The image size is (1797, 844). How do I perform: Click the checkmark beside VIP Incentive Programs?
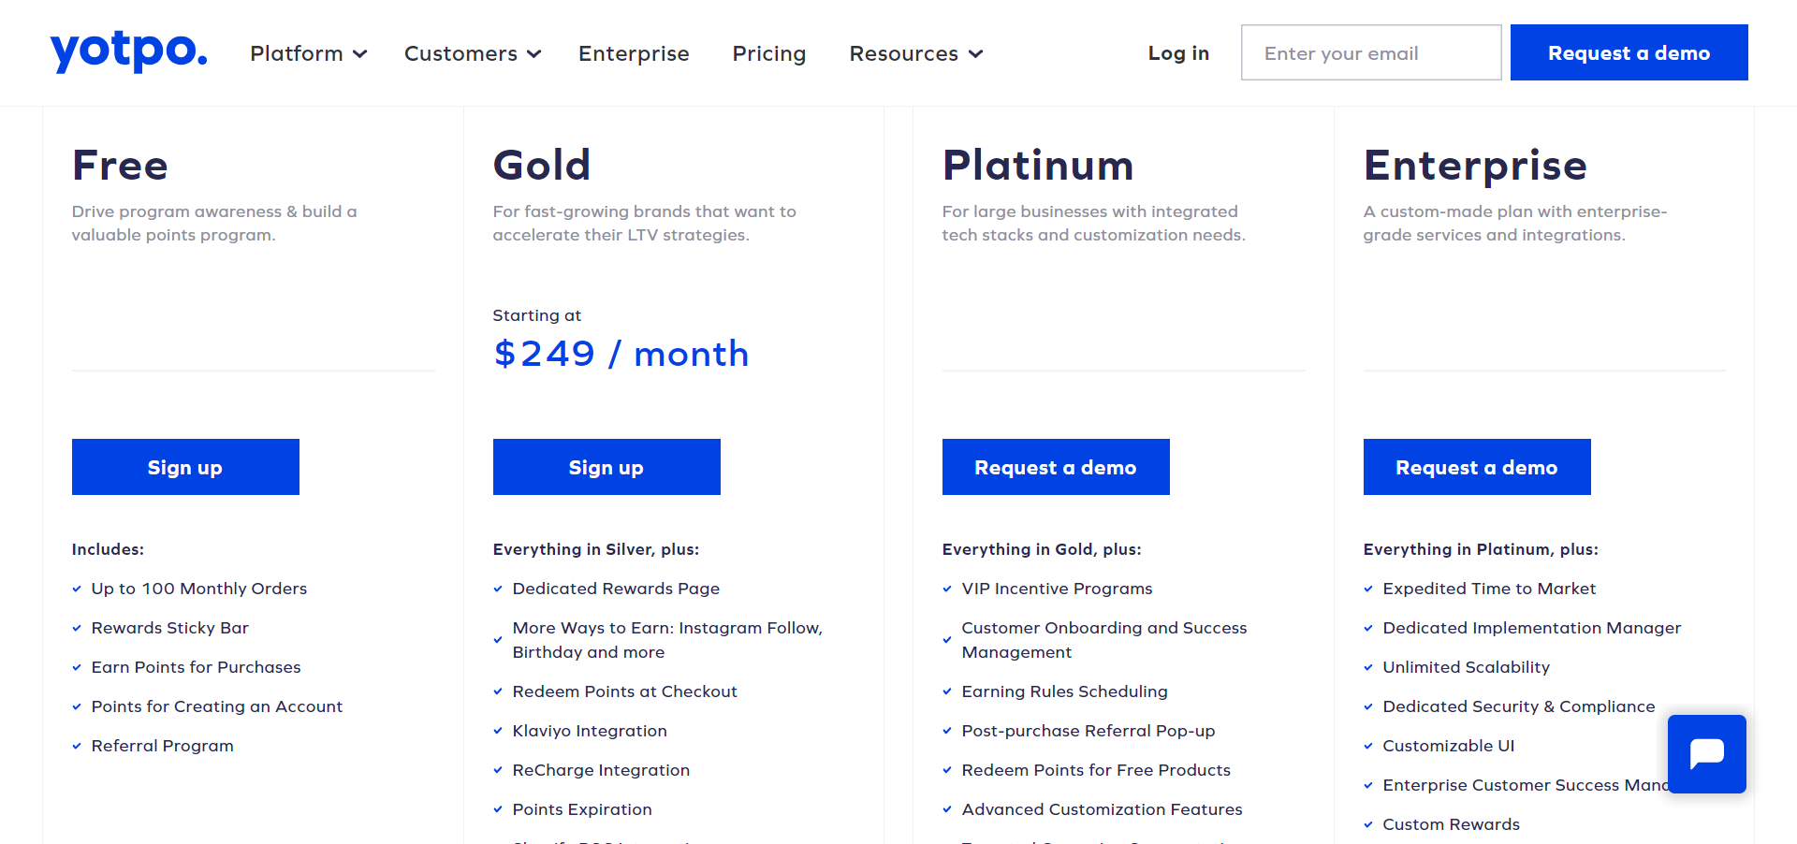pos(946,589)
